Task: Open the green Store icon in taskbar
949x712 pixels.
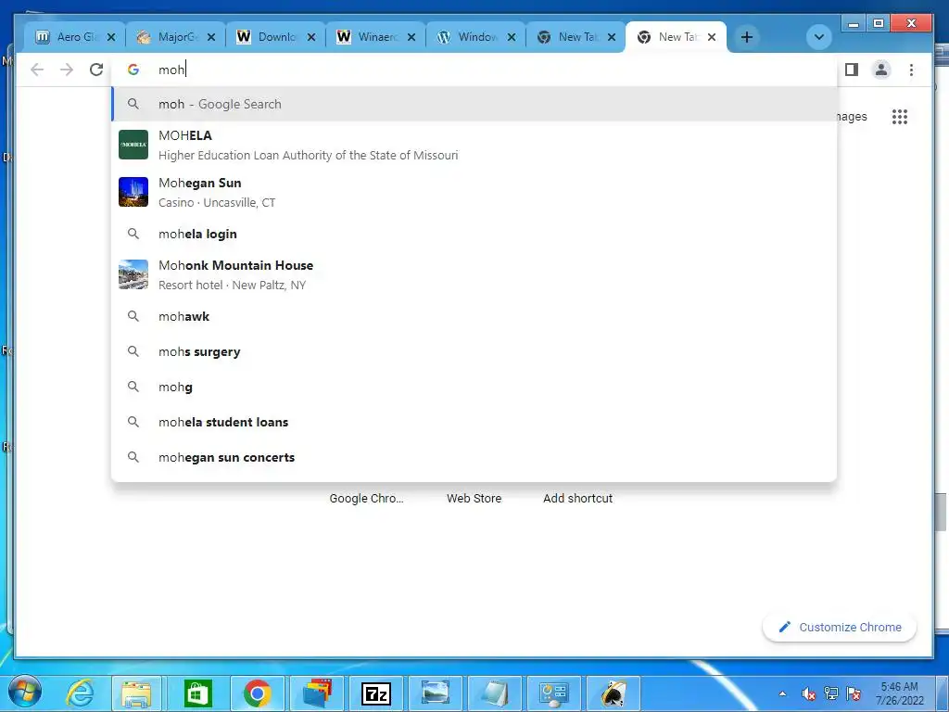Action: click(198, 693)
